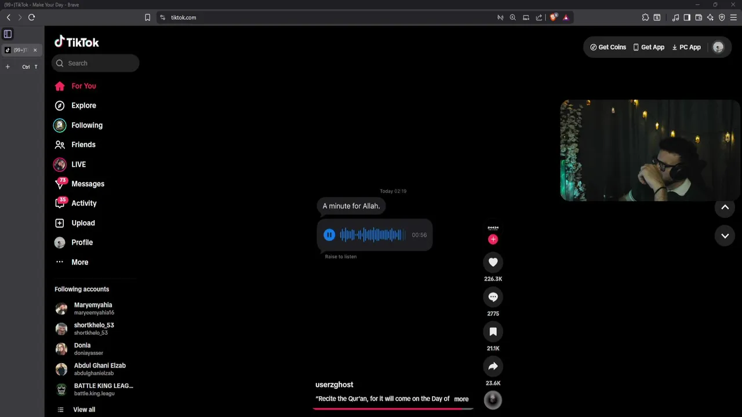
Task: Expand the caption with 'more'
Action: tap(461, 399)
